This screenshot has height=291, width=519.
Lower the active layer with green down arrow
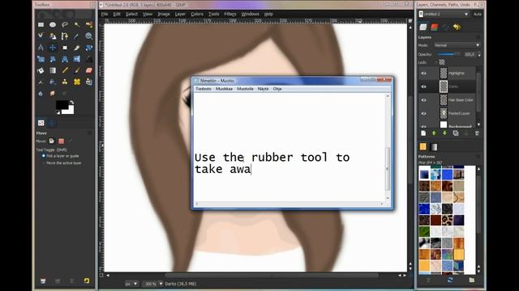click(x=444, y=133)
